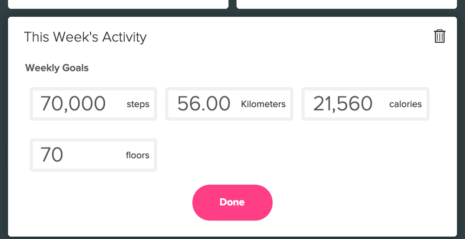Click the "steps" unit label

138,104
